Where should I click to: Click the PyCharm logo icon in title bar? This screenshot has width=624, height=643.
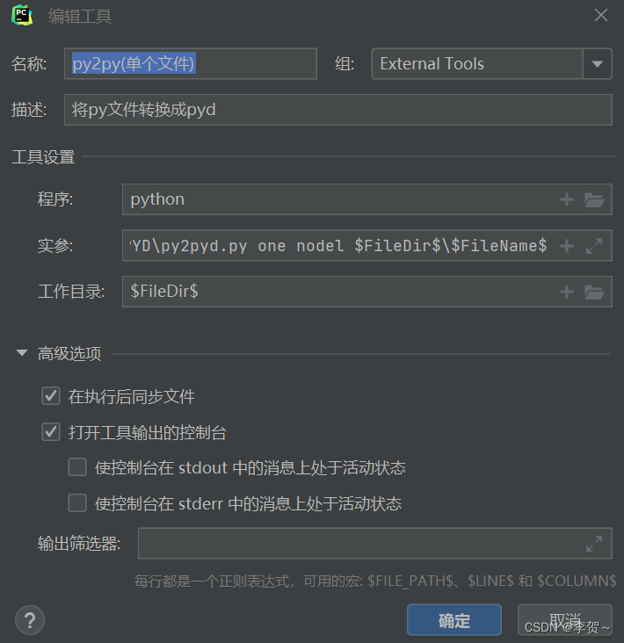click(x=22, y=15)
